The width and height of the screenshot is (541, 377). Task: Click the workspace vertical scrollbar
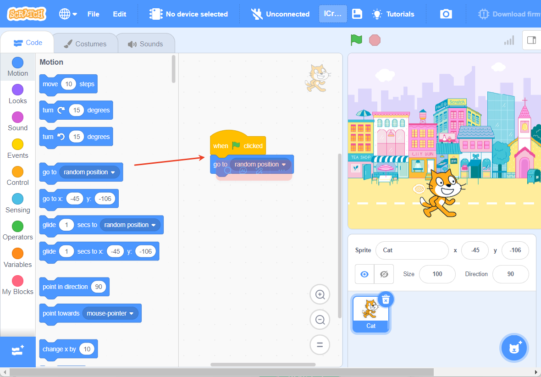coord(340,236)
